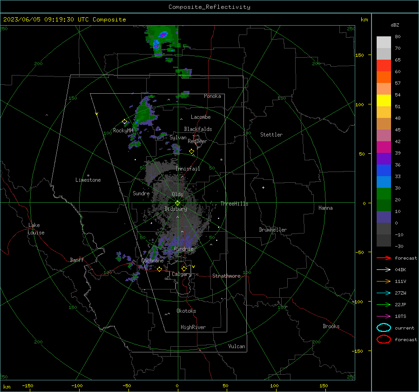The width and height of the screenshot is (419, 392).
Task: Click the red 65 dBZ color swatch
Action: 384,65
